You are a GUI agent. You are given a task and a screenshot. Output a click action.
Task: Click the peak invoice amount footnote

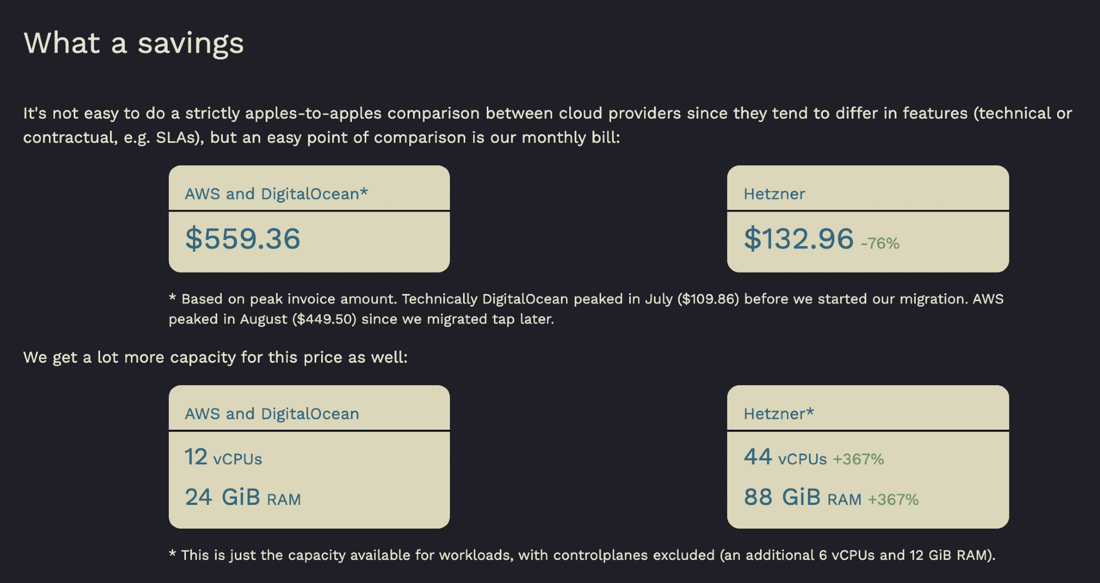[x=586, y=309]
